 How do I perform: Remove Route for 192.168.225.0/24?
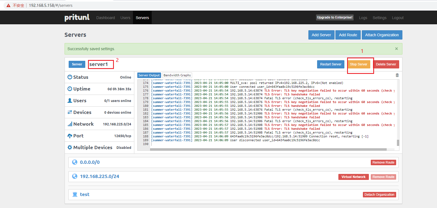(x=383, y=177)
